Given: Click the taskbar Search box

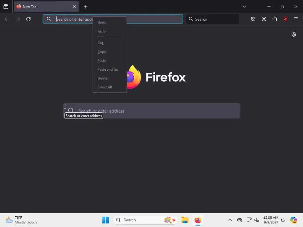Looking at the screenshot, I should click(145, 220).
